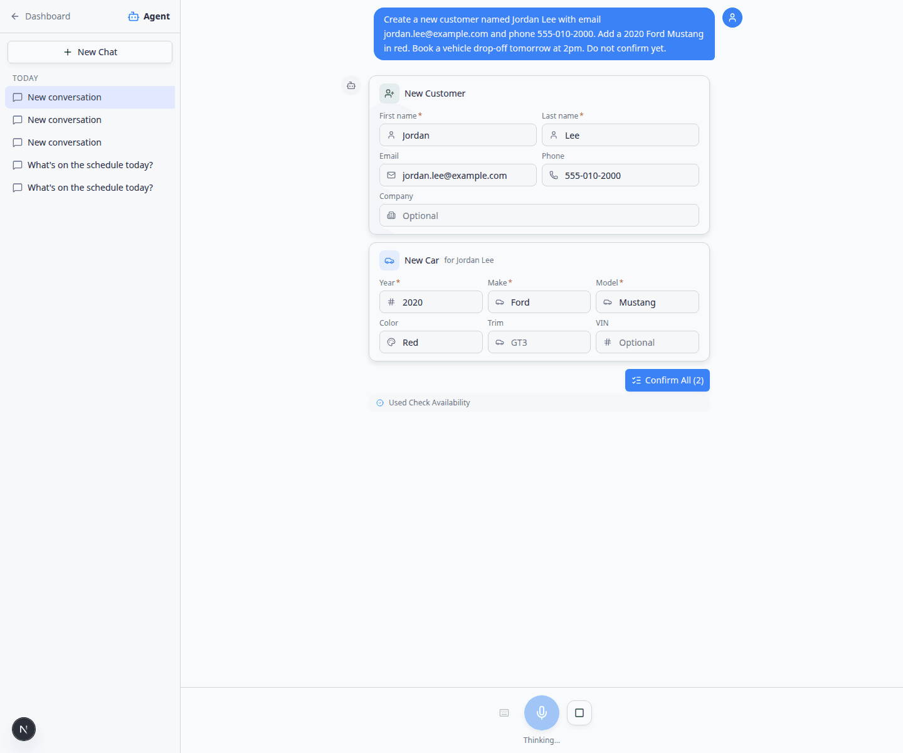Viewport: 903px width, 753px height.
Task: Edit the Phone field 555-010-2000
Action: (x=620, y=175)
